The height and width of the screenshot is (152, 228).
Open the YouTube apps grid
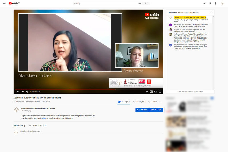coord(210,3)
